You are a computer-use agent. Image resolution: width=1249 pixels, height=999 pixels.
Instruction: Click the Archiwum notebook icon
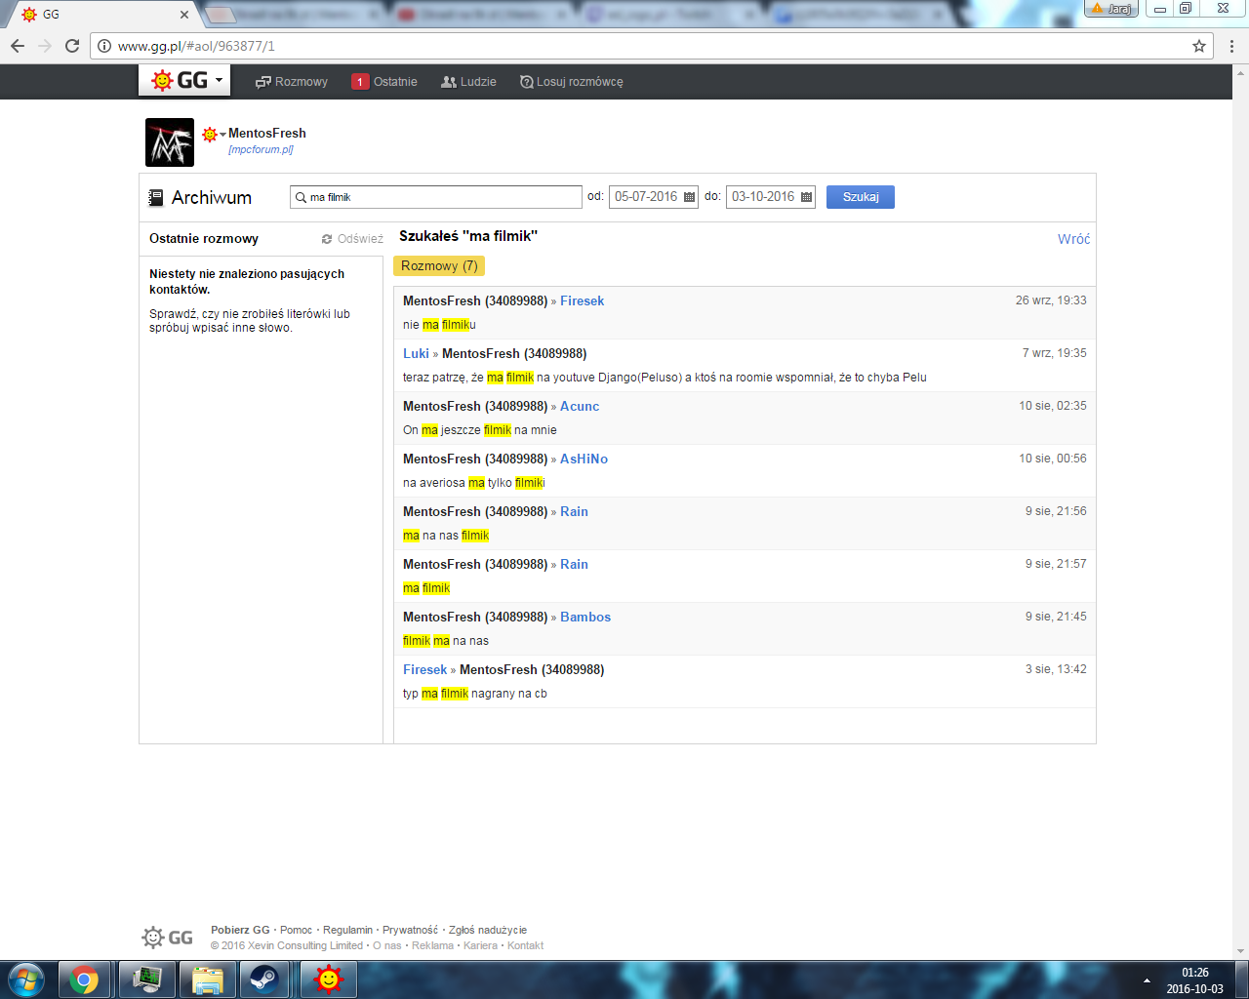155,198
